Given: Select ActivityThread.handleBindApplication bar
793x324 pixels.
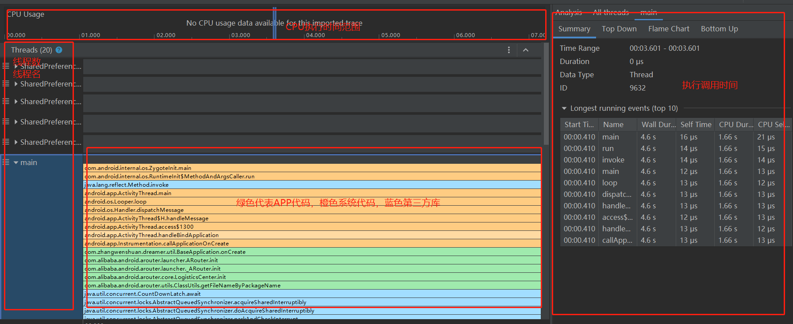Looking at the screenshot, I should click(312, 235).
